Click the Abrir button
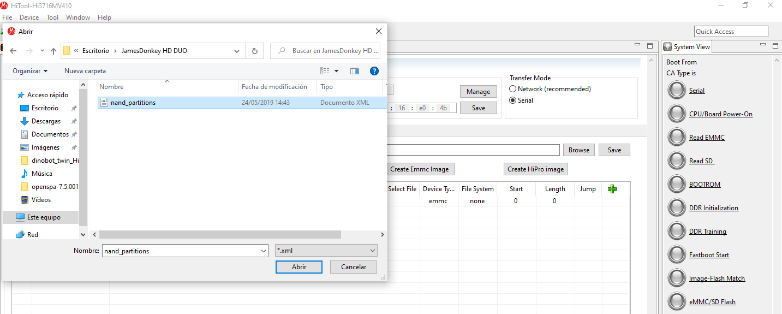Viewport: 782px width, 314px height. click(x=299, y=267)
